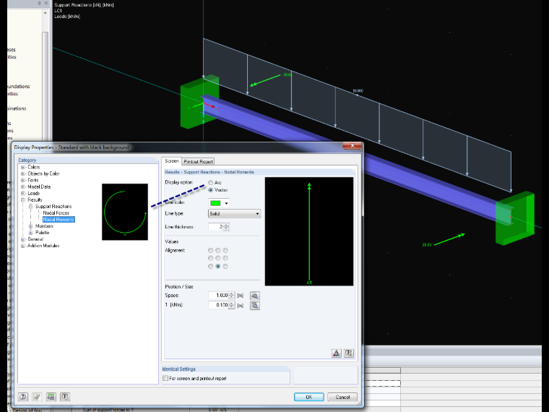Image resolution: width=549 pixels, height=412 pixels.
Task: Click the pick icon next to 1 [kNm] field
Action: point(254,306)
